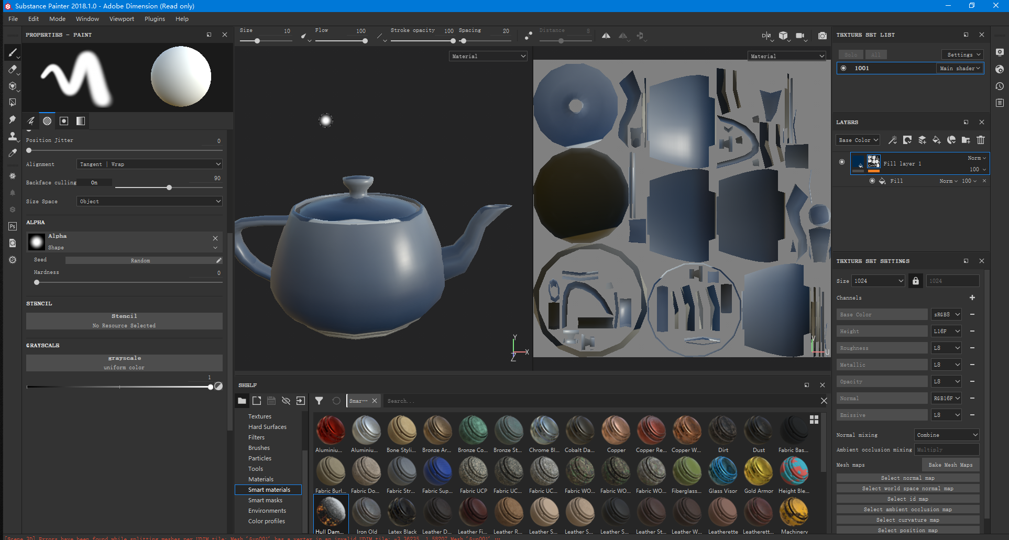Open the Edit menu
This screenshot has height=540, width=1009.
34,19
